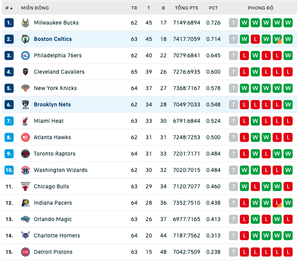The height and width of the screenshot is (262, 299).
Task: Click the Philadelphia 76ers logo
Action: (25, 55)
